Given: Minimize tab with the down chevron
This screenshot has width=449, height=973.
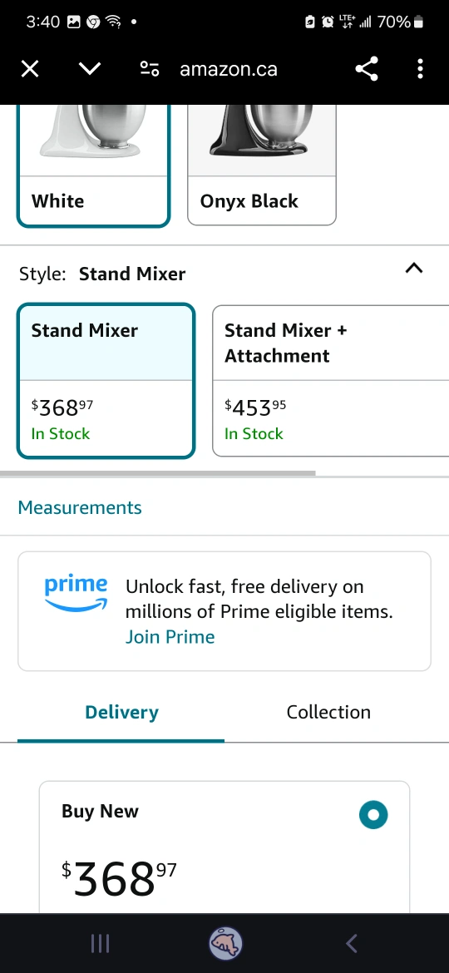Looking at the screenshot, I should [x=90, y=69].
